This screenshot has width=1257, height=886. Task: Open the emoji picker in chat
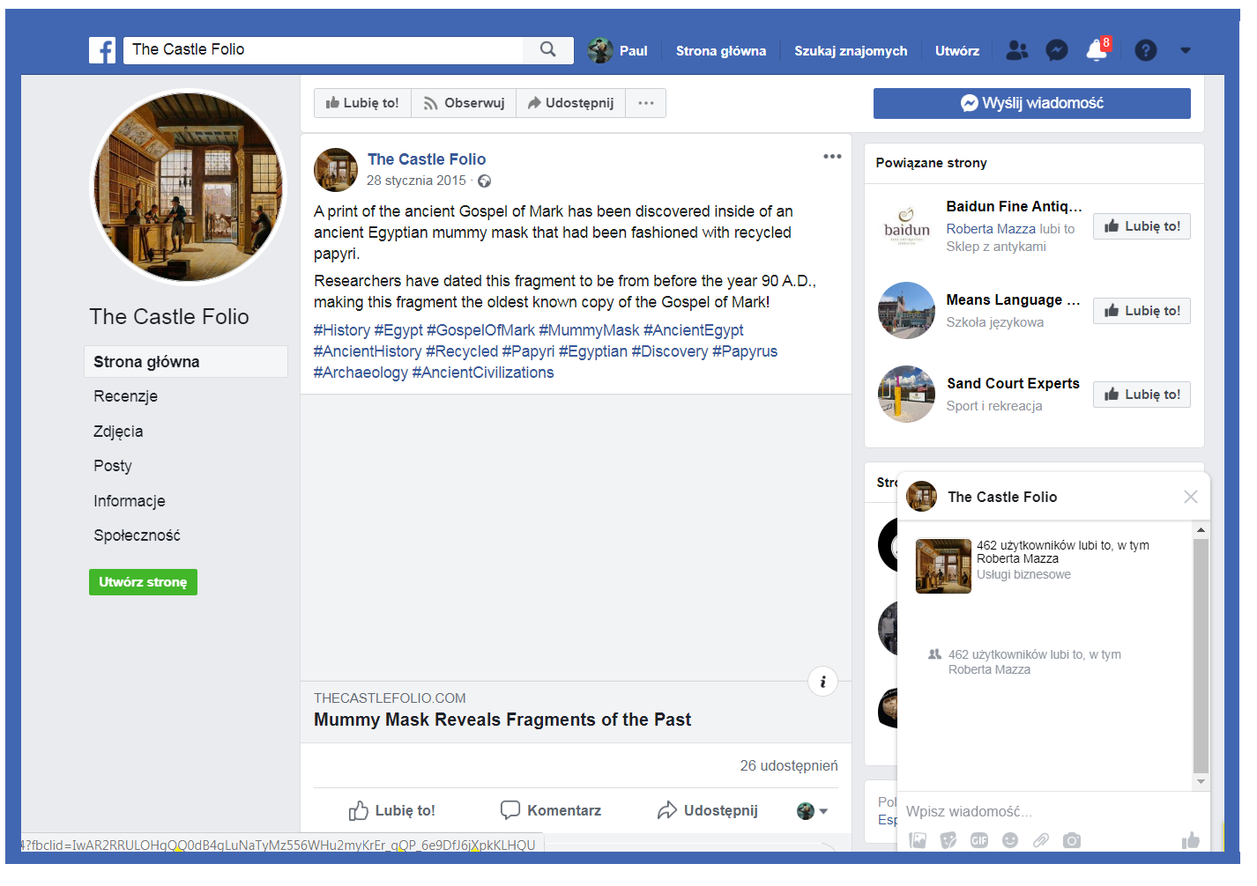pyautogui.click(x=1010, y=840)
